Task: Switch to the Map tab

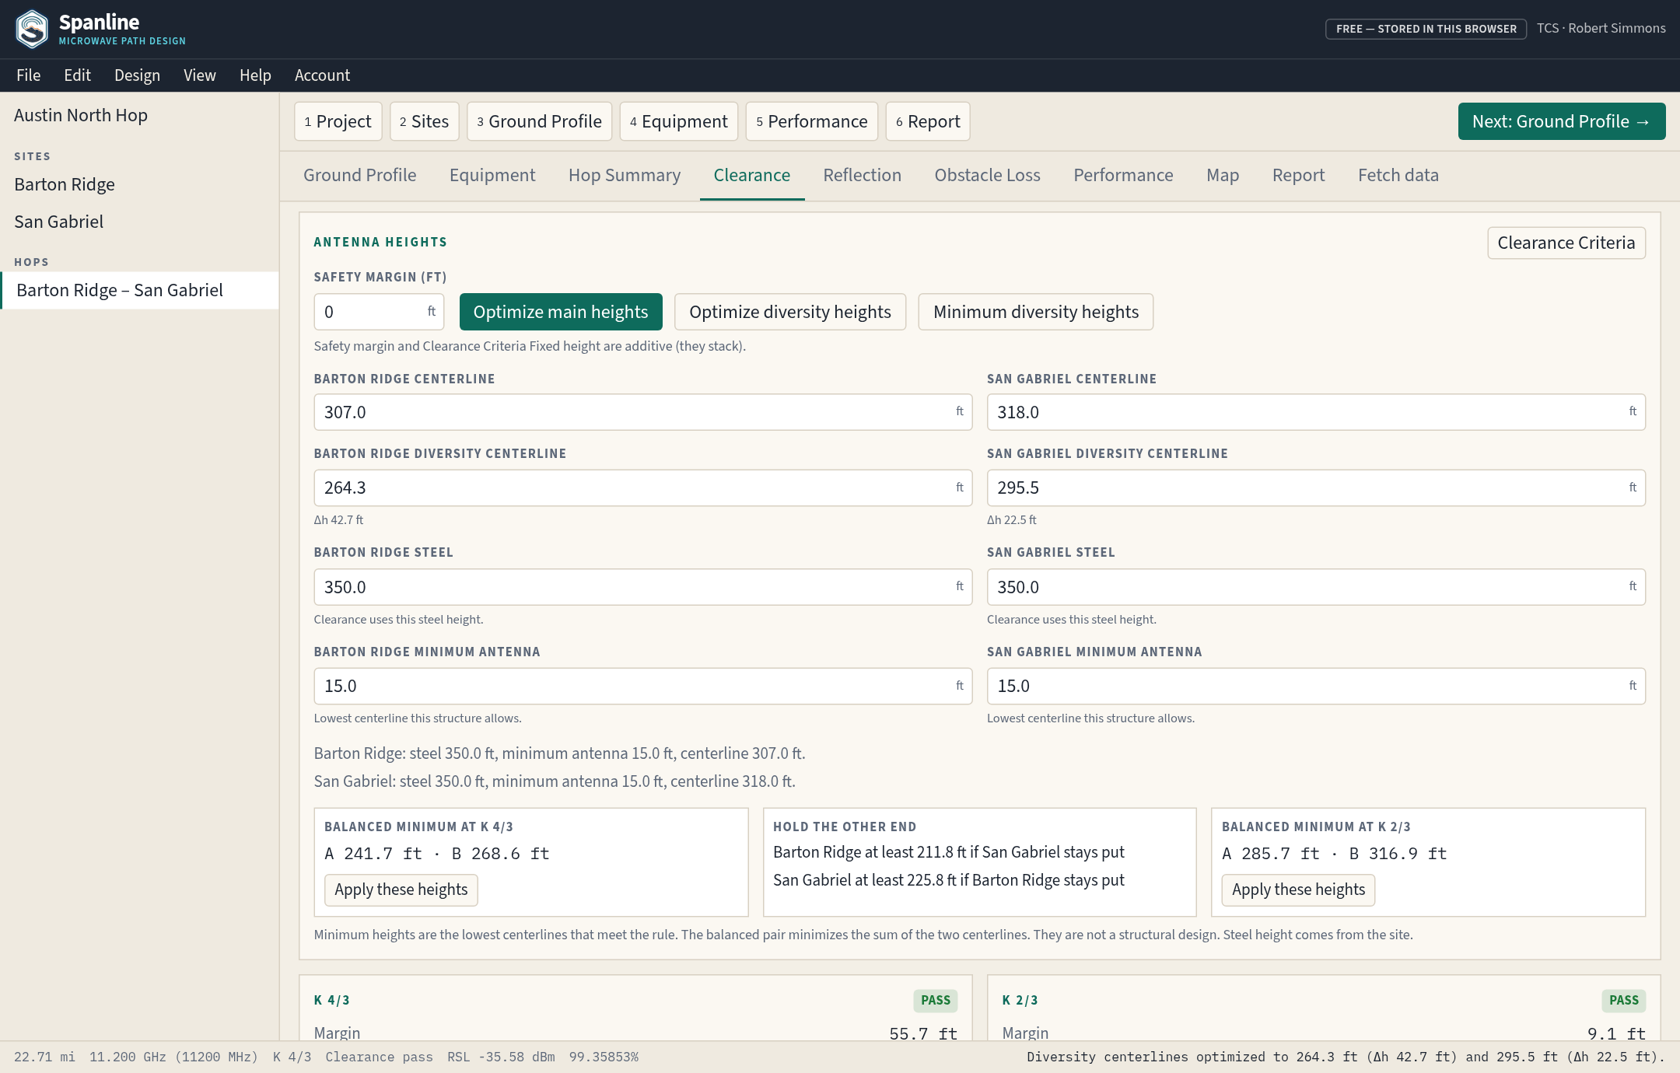Action: tap(1223, 176)
